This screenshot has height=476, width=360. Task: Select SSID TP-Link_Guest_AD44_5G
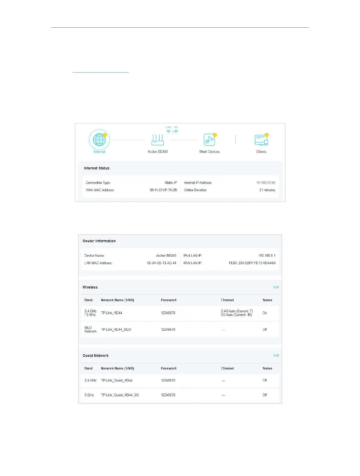tap(120, 395)
